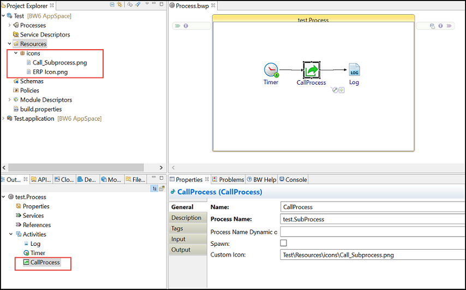Open Call_Subprocess.png in Project Explorer
The height and width of the screenshot is (290, 466).
point(59,62)
